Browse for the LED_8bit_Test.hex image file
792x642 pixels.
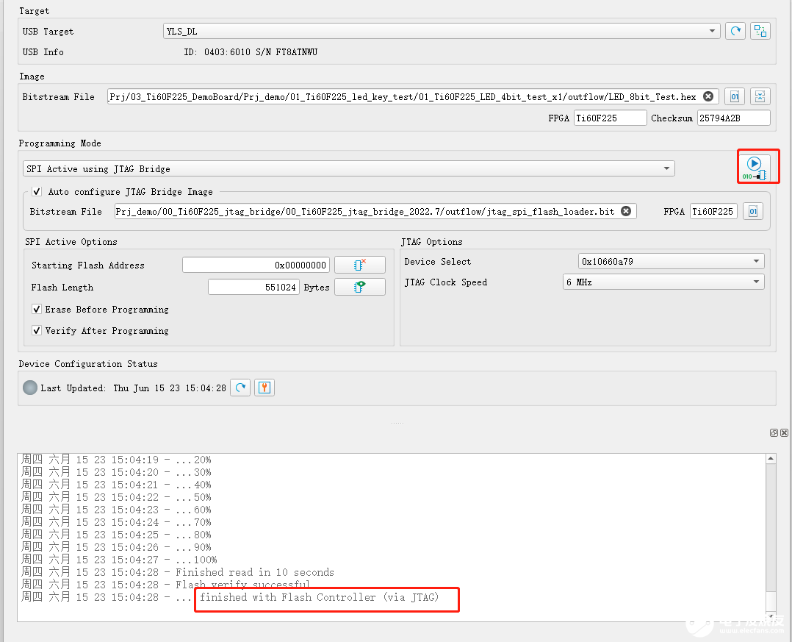click(734, 96)
